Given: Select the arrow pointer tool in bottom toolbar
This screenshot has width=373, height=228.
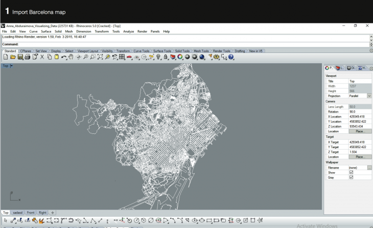Looking at the screenshot, I should coord(6,221).
